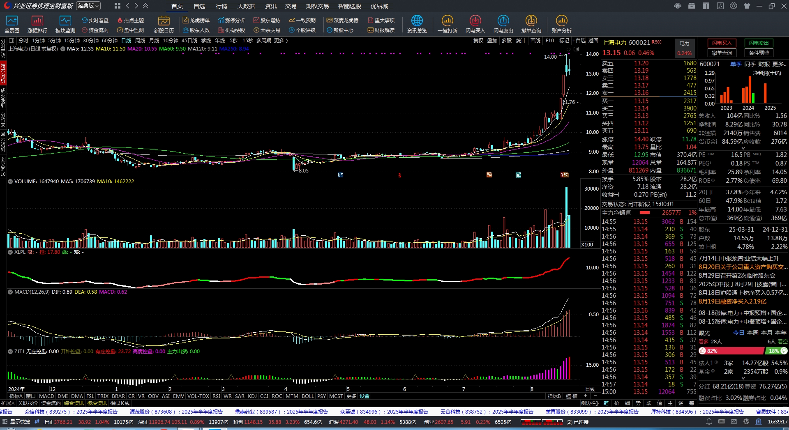Toggle 画线 drawing tools
Screen dimensions: 789x430
pos(535,41)
